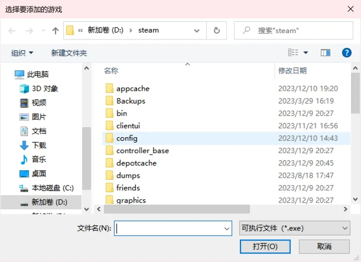Click the back navigation arrow
Screen dimensions: 361x262
click(12, 31)
